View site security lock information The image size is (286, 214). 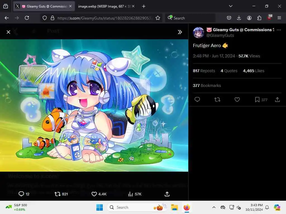(53, 18)
